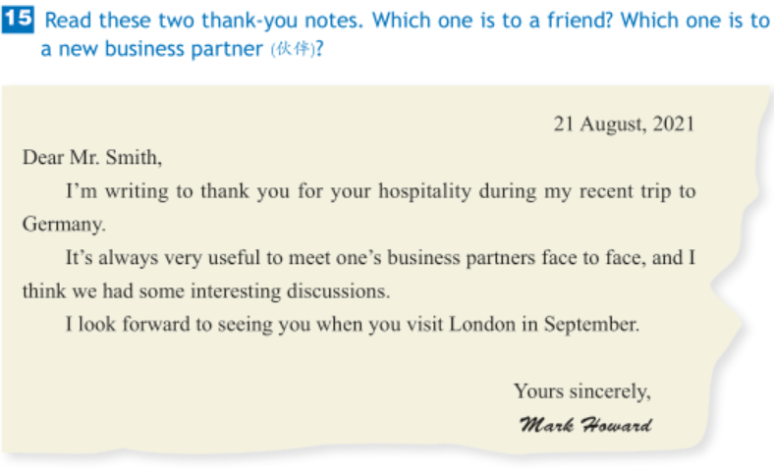This screenshot has height=468, width=774.
Task: Click the word "London" in the last sentence
Action: click(482, 325)
